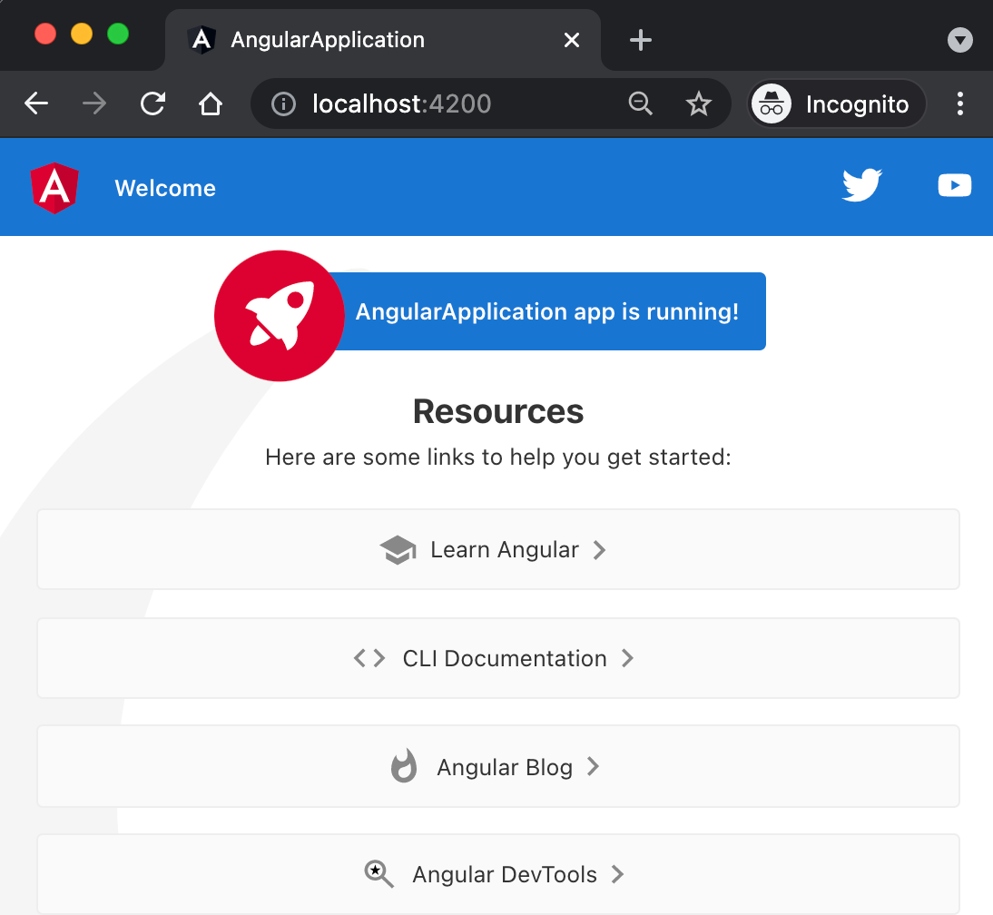Open the YouTube icon link

(x=954, y=185)
